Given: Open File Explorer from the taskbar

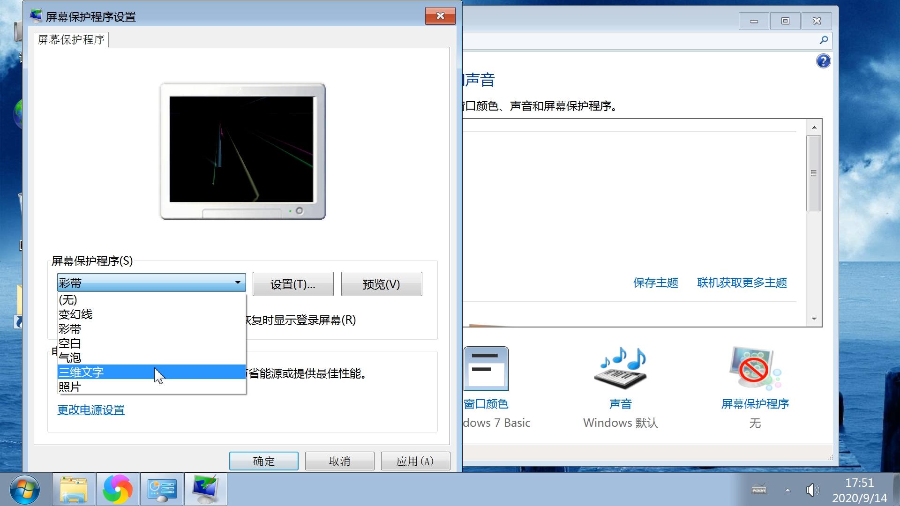Looking at the screenshot, I should pos(73,489).
